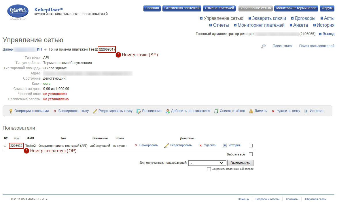Check the checkbox in the Tester2 user row
The width and height of the screenshot is (337, 204).
(251, 145)
